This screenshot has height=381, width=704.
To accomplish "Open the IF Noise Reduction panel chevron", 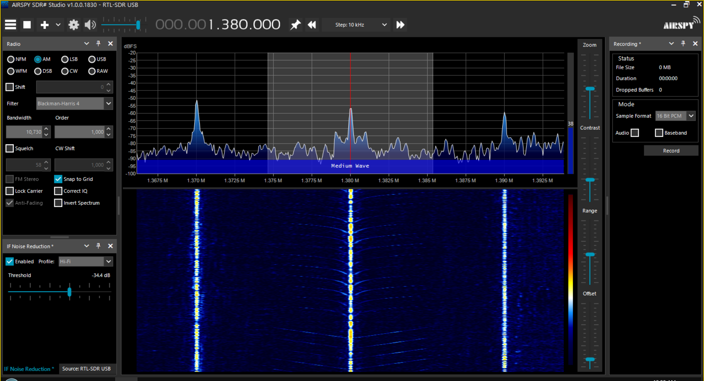I will point(87,246).
